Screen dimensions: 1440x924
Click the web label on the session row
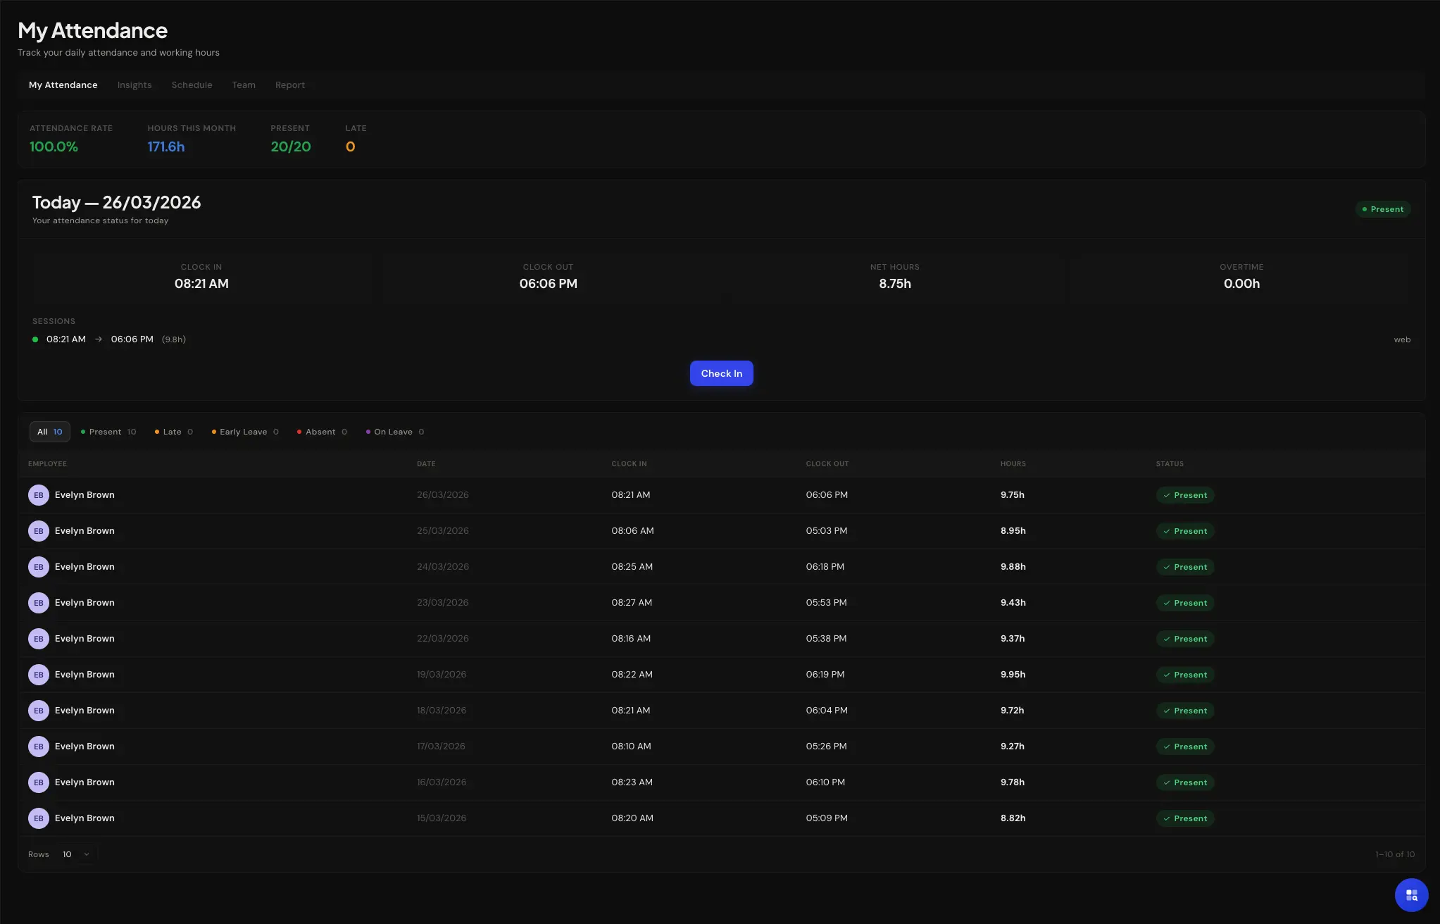click(1402, 339)
